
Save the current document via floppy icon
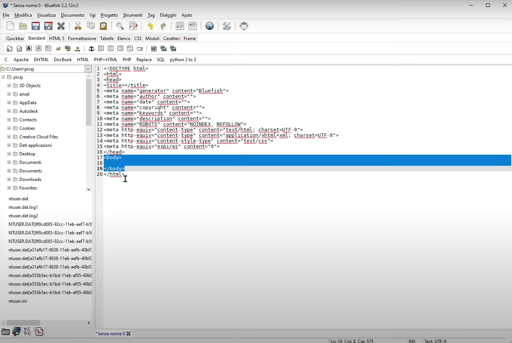click(36, 26)
